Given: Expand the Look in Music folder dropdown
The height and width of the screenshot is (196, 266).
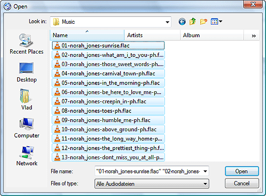Looking at the screenshot, I should coord(167,22).
